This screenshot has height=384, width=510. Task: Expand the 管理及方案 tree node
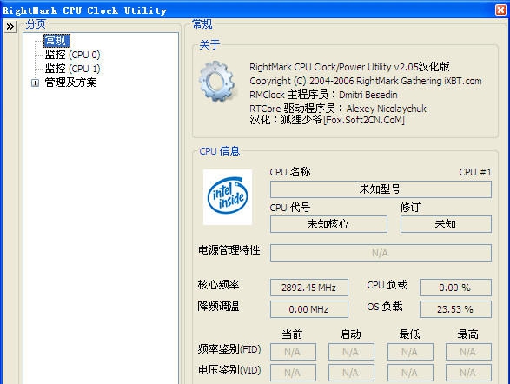pyautogui.click(x=35, y=83)
